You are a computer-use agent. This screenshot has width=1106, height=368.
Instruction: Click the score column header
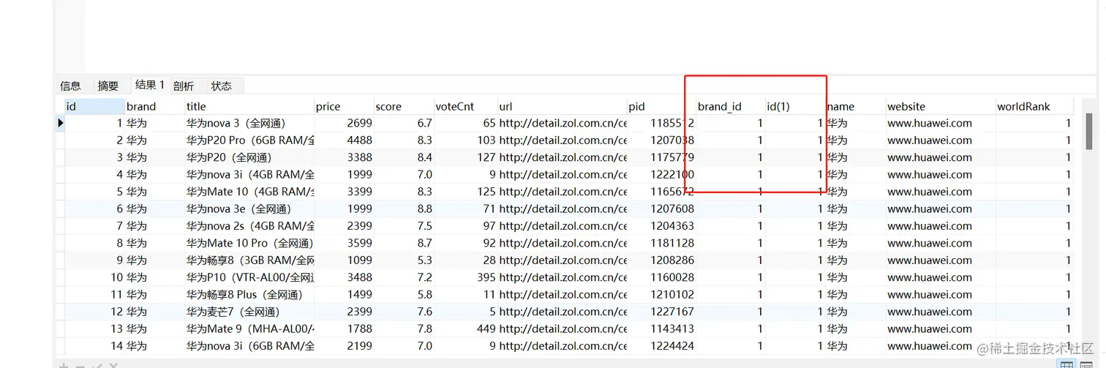coord(404,106)
